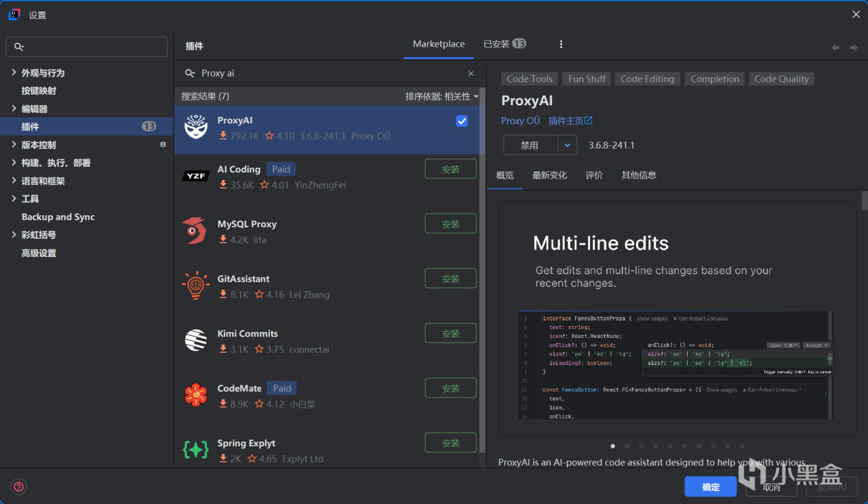Click the plugin list vertical scrollbar
Image resolution: width=868 pixels, height=504 pixels.
tap(482, 271)
